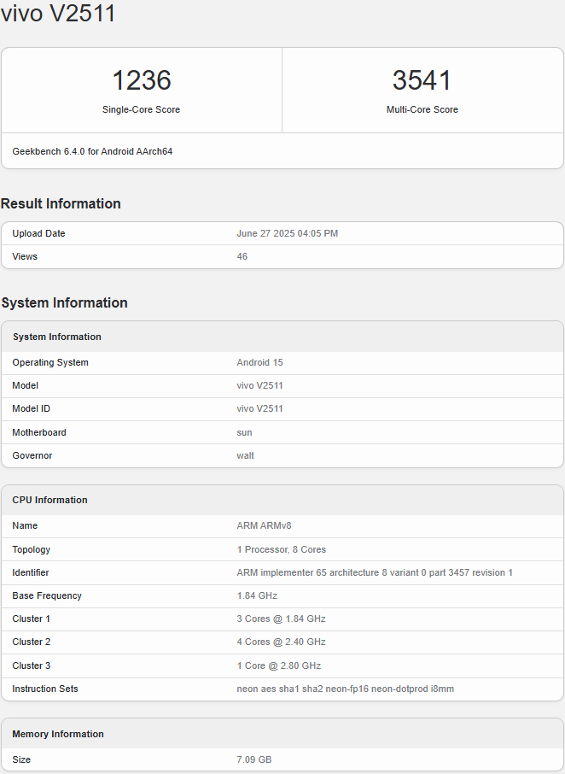Click the vivo V2511 page title
This screenshot has height=774, width=565.
coord(58,15)
